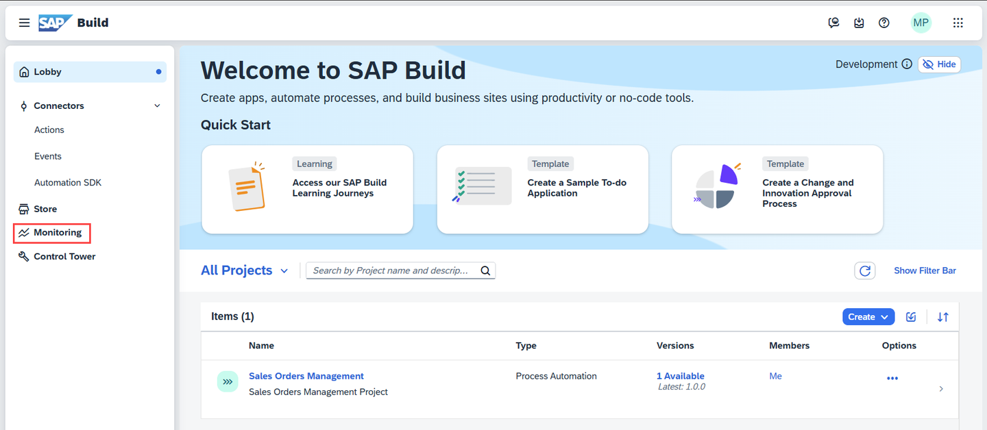Click the 1 Available versions link

[681, 376]
